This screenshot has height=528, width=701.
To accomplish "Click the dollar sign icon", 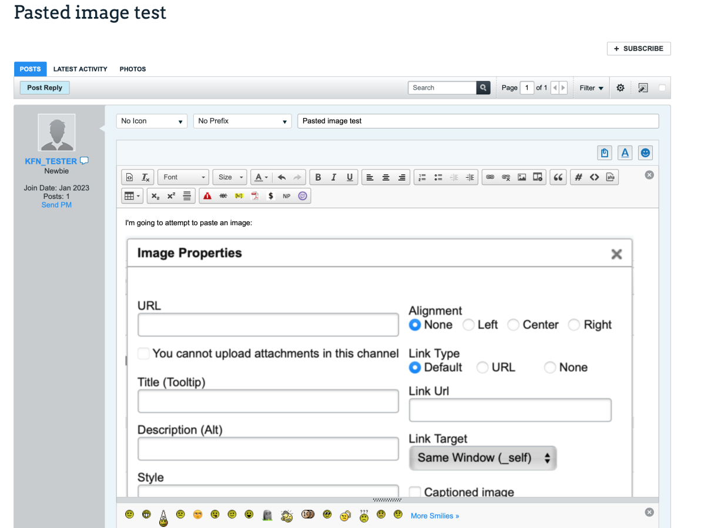I will click(x=271, y=196).
